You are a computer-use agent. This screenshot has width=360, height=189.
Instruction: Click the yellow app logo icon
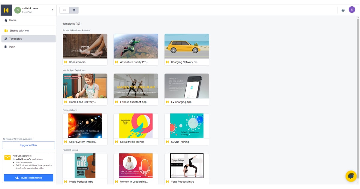click(x=6, y=10)
